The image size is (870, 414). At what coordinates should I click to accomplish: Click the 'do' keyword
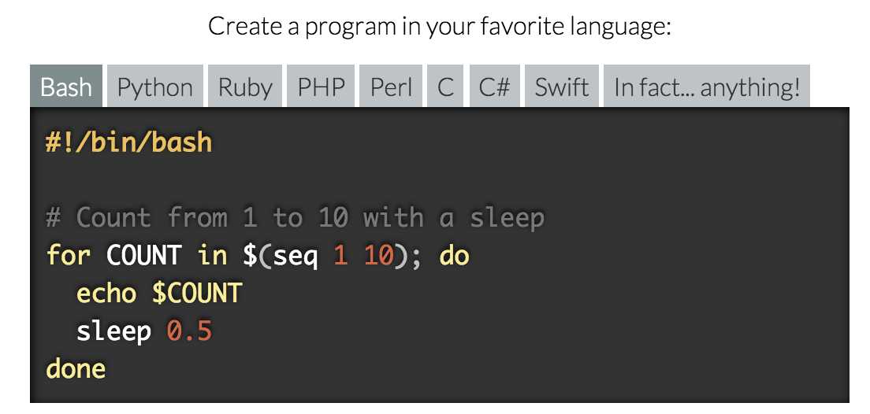coord(455,255)
